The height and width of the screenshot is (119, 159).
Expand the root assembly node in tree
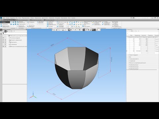click(8, 36)
